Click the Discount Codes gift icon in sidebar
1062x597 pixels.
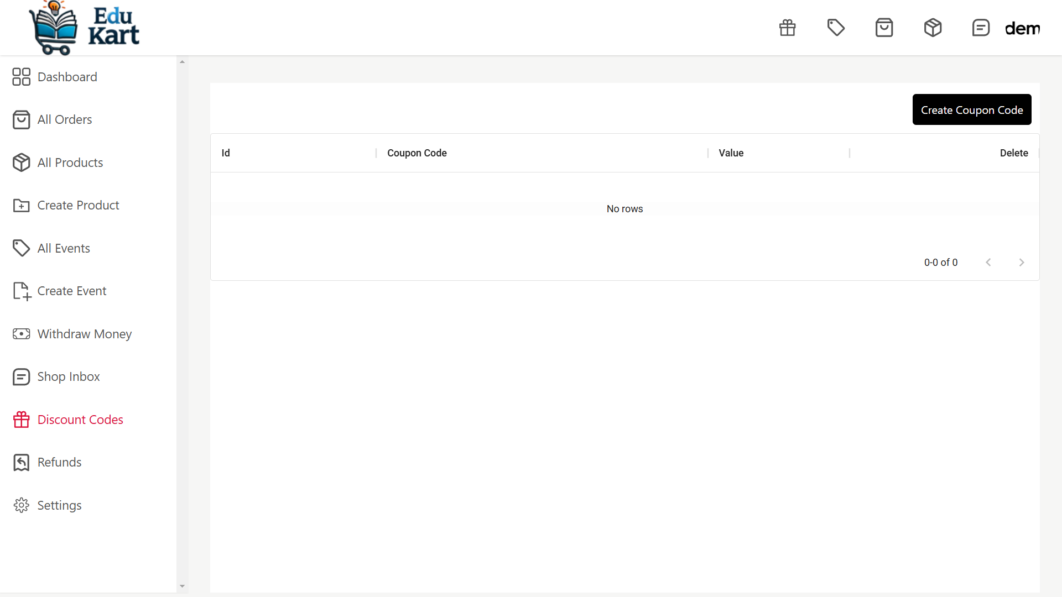(x=22, y=420)
